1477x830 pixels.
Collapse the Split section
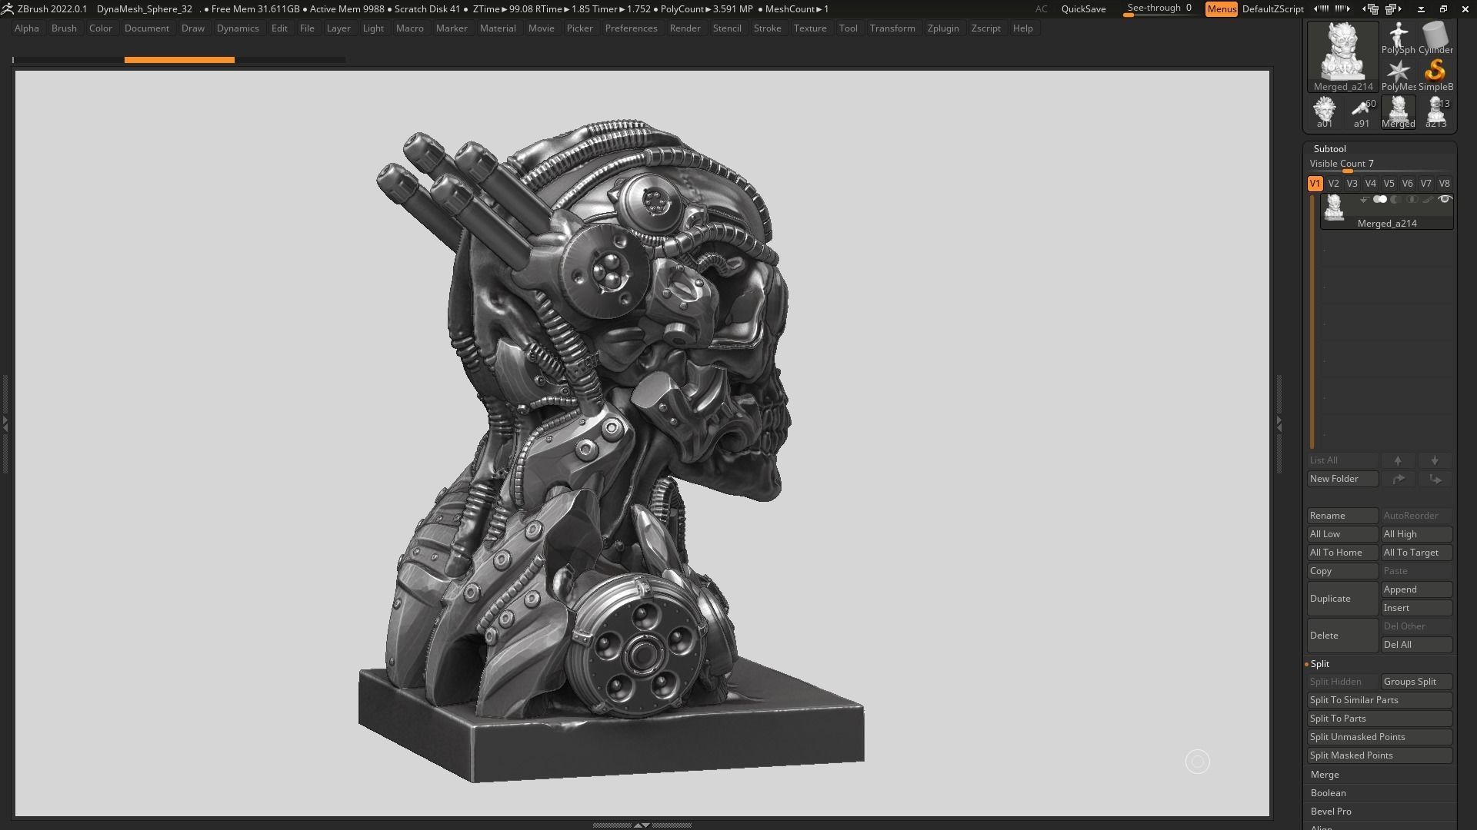[x=1320, y=664]
